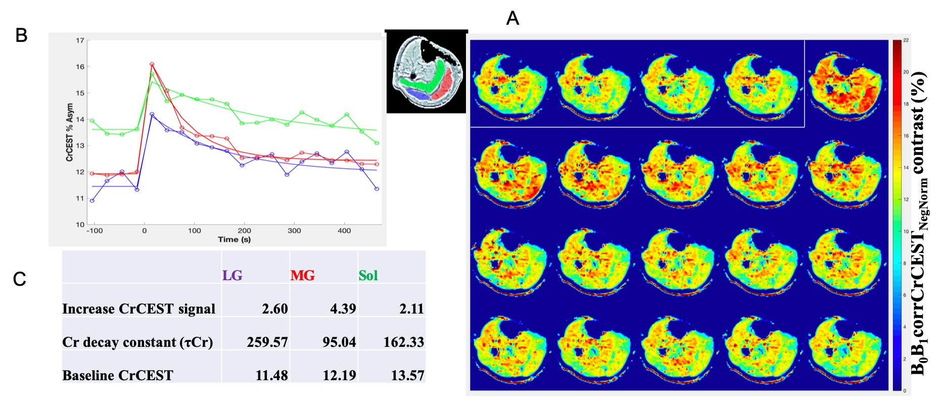The image size is (939, 413).
Task: Click the 95.04 table cell
Action: pos(339,342)
